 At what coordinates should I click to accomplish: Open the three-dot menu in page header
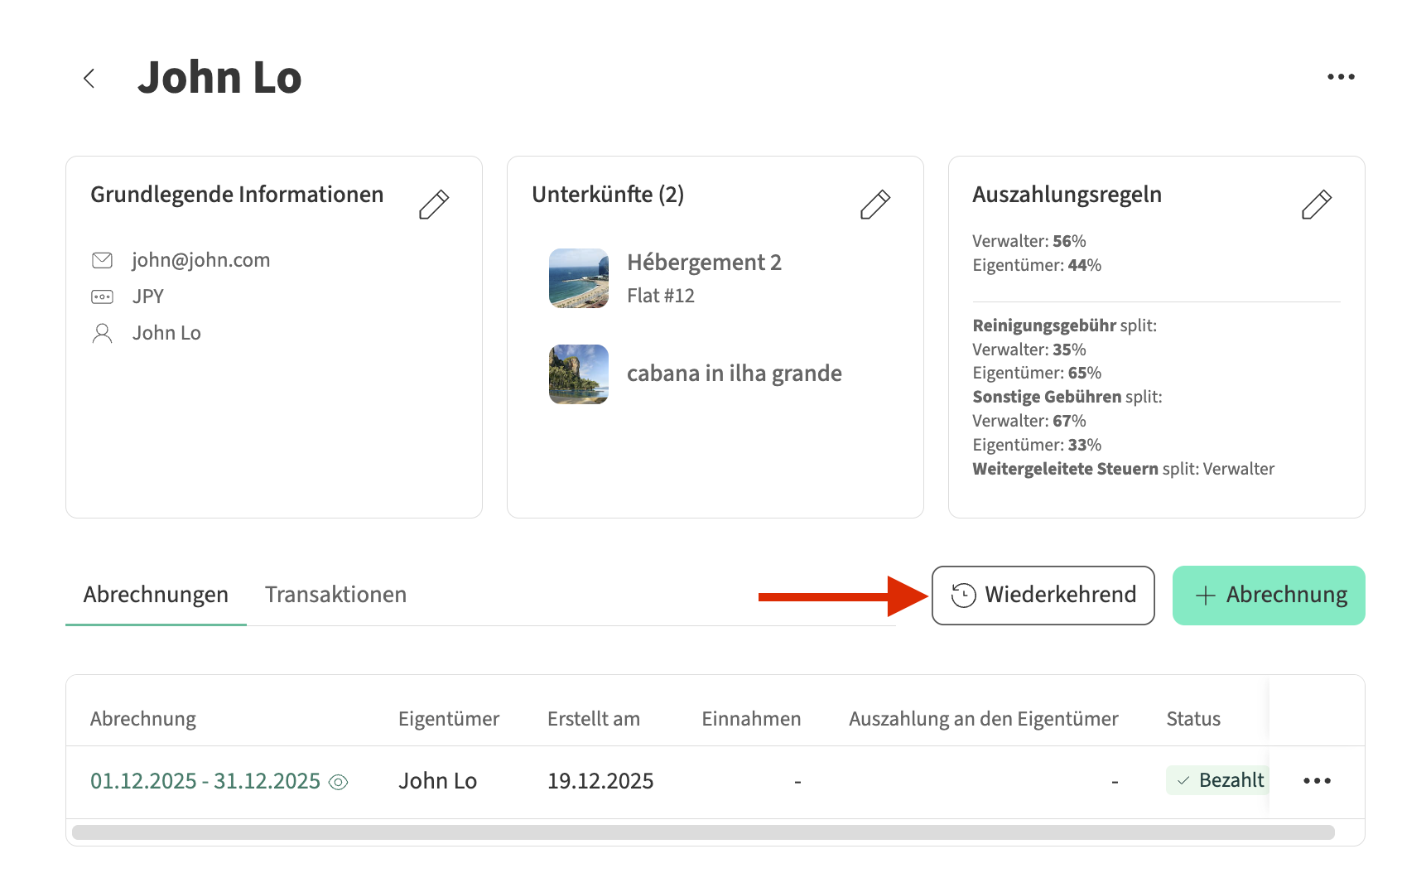(1340, 77)
